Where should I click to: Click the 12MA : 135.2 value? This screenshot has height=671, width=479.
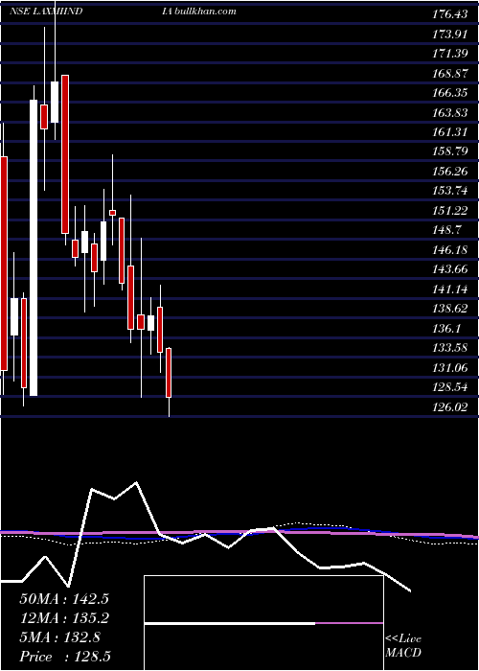[64, 618]
